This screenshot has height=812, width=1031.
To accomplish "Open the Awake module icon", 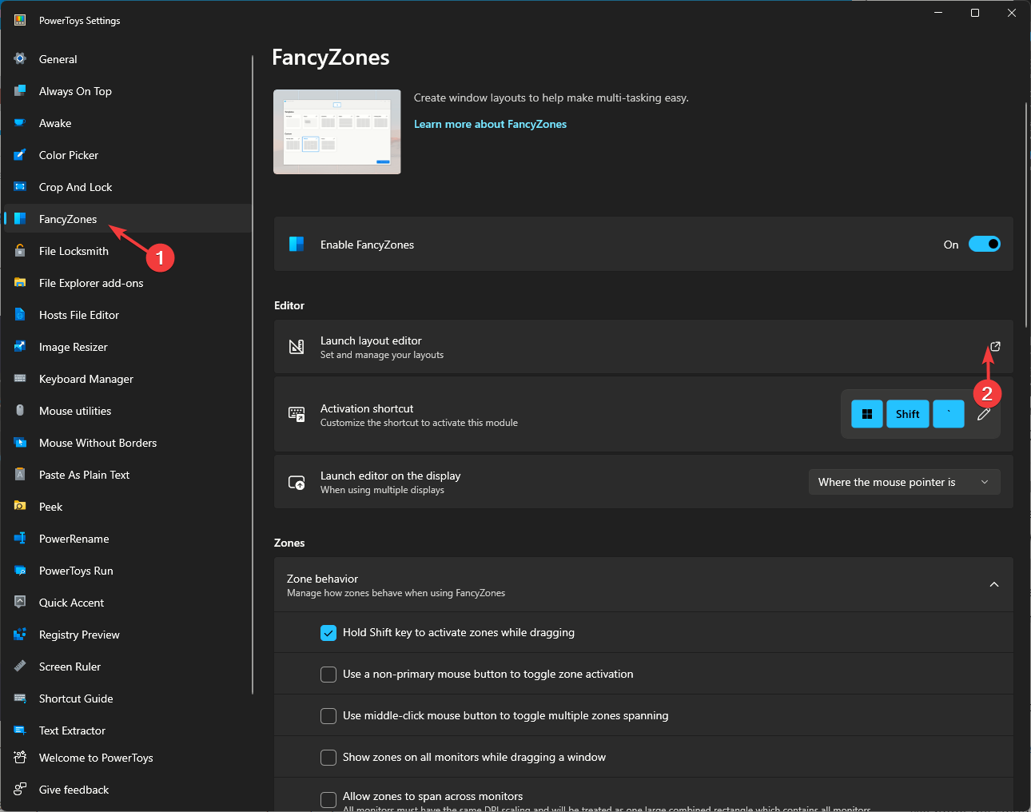I will click(20, 123).
